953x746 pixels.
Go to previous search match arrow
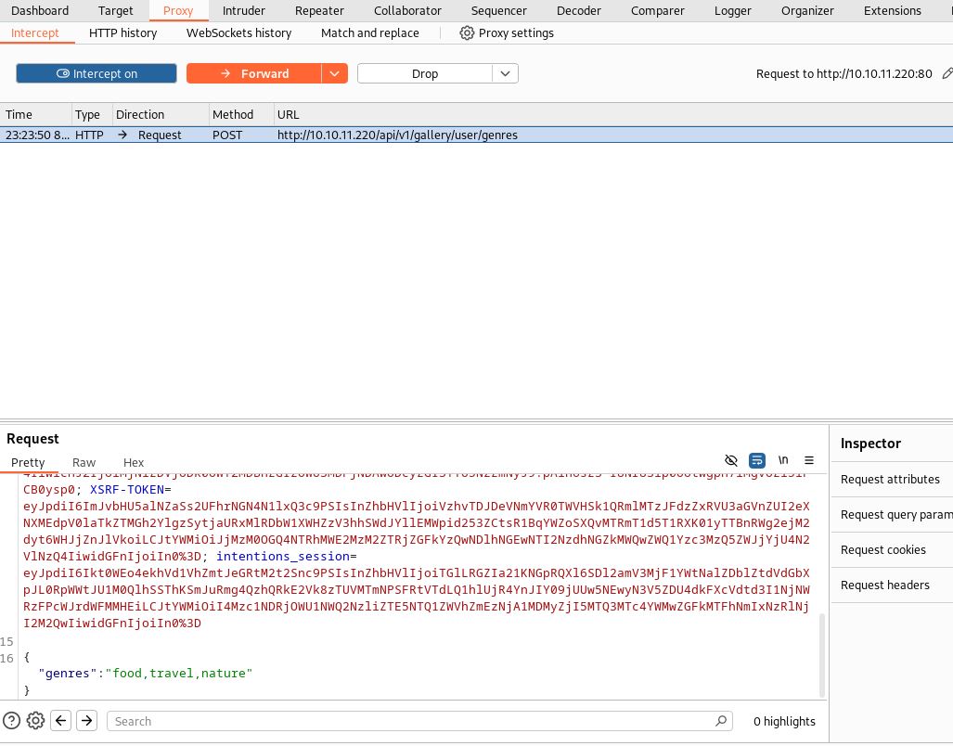[60, 721]
